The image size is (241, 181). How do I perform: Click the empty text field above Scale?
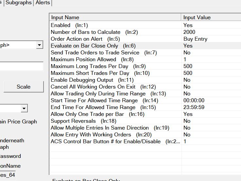21,66
